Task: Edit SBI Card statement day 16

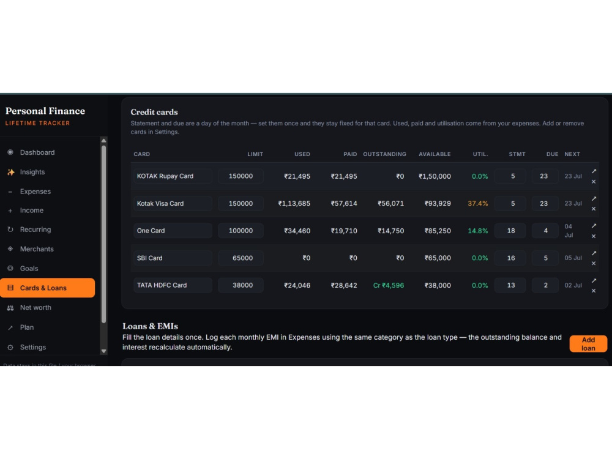Action: click(x=510, y=258)
